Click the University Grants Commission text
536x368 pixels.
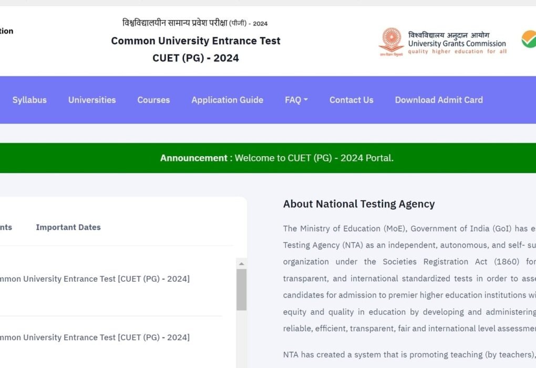[457, 44]
